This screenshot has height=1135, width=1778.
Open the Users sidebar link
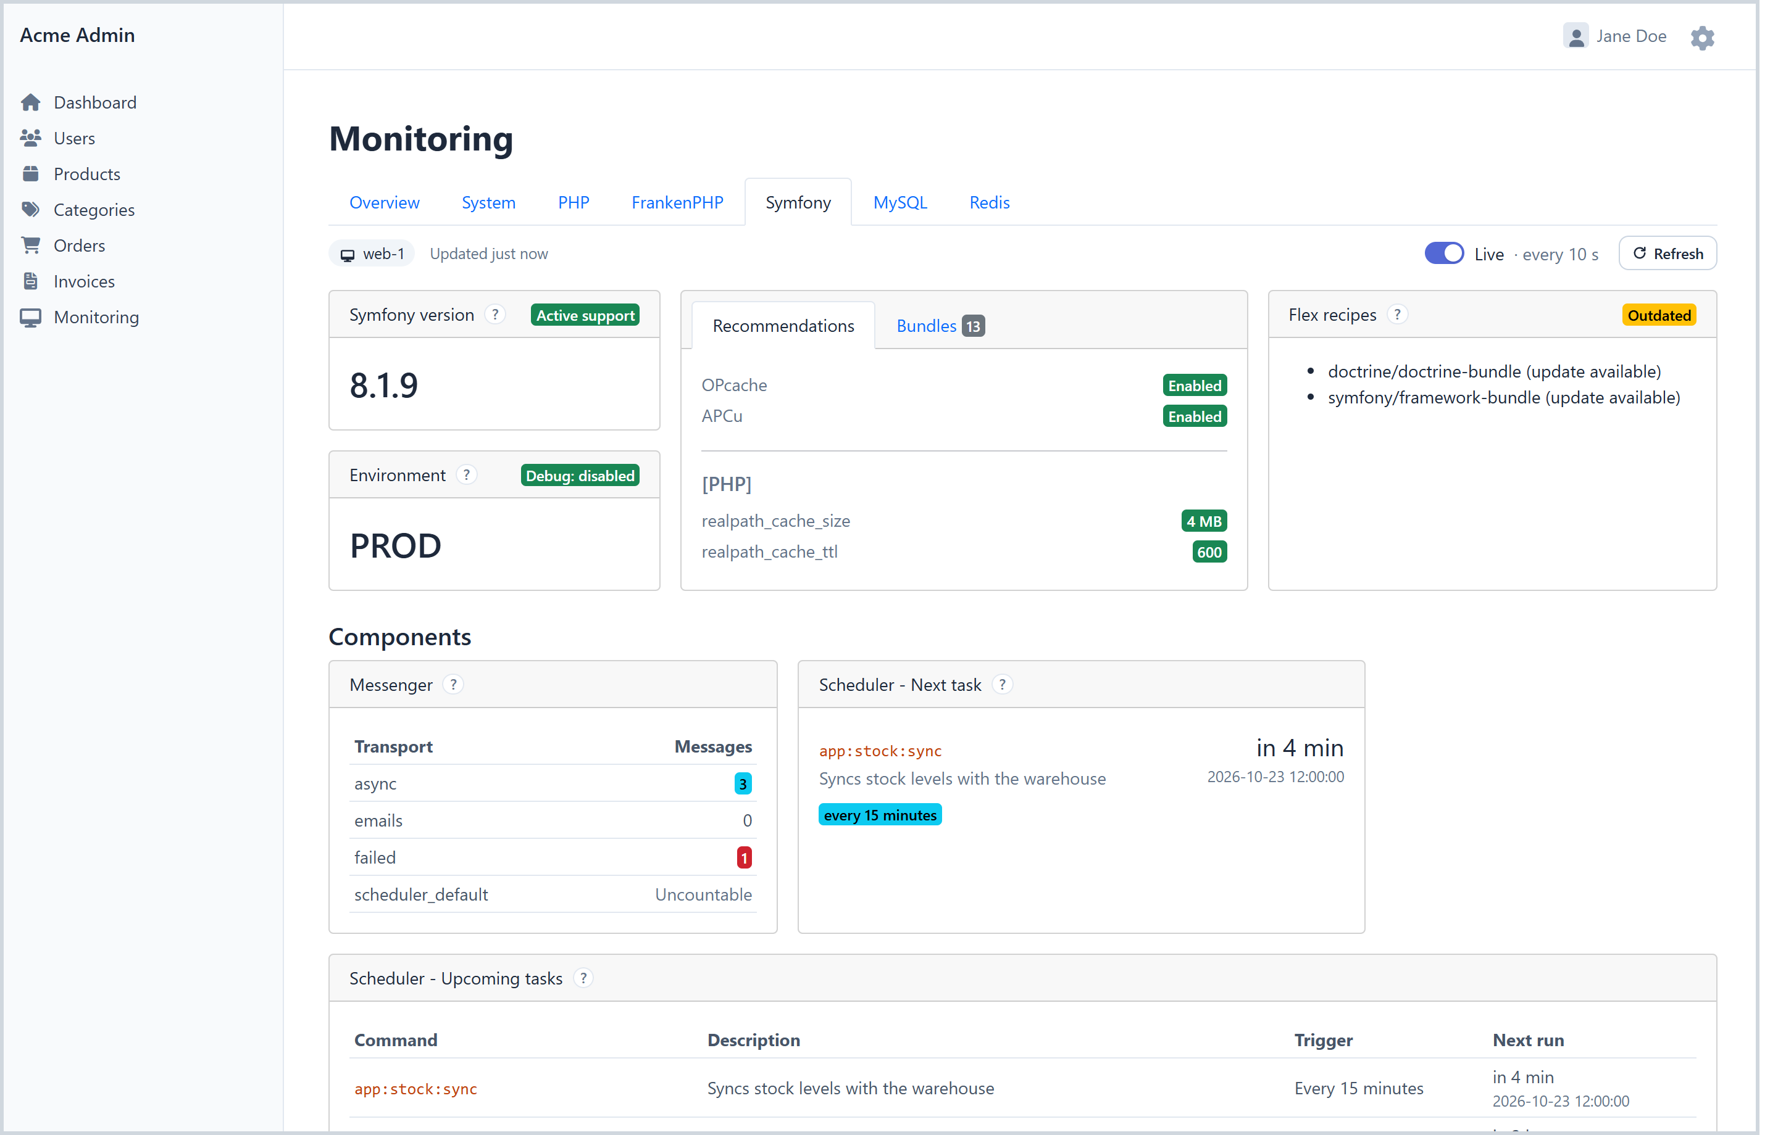[x=75, y=139]
